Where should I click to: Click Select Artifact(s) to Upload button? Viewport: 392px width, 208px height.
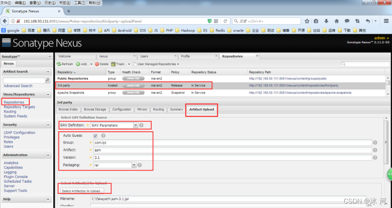[x=82, y=191]
